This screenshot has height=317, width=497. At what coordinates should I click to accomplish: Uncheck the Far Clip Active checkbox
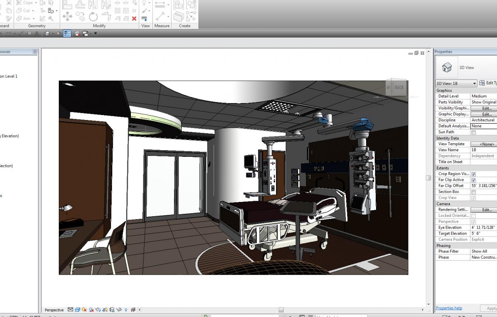pyautogui.click(x=474, y=180)
